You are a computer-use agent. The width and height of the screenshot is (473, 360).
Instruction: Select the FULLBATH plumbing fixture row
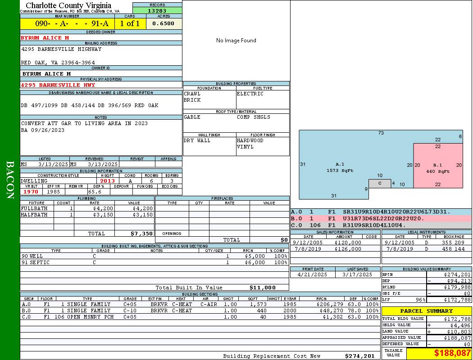click(87, 208)
